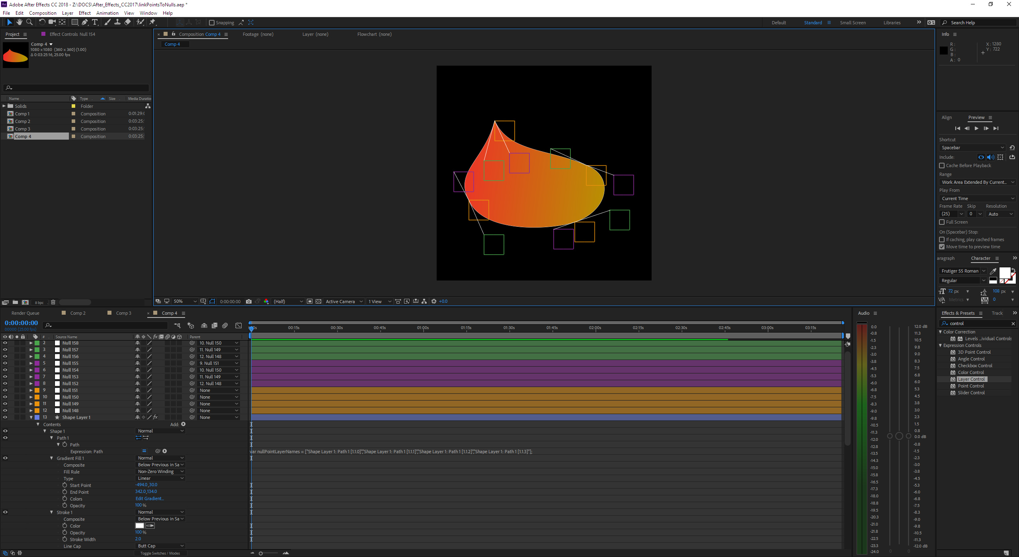Click the Add button in Contents

pyautogui.click(x=183, y=424)
